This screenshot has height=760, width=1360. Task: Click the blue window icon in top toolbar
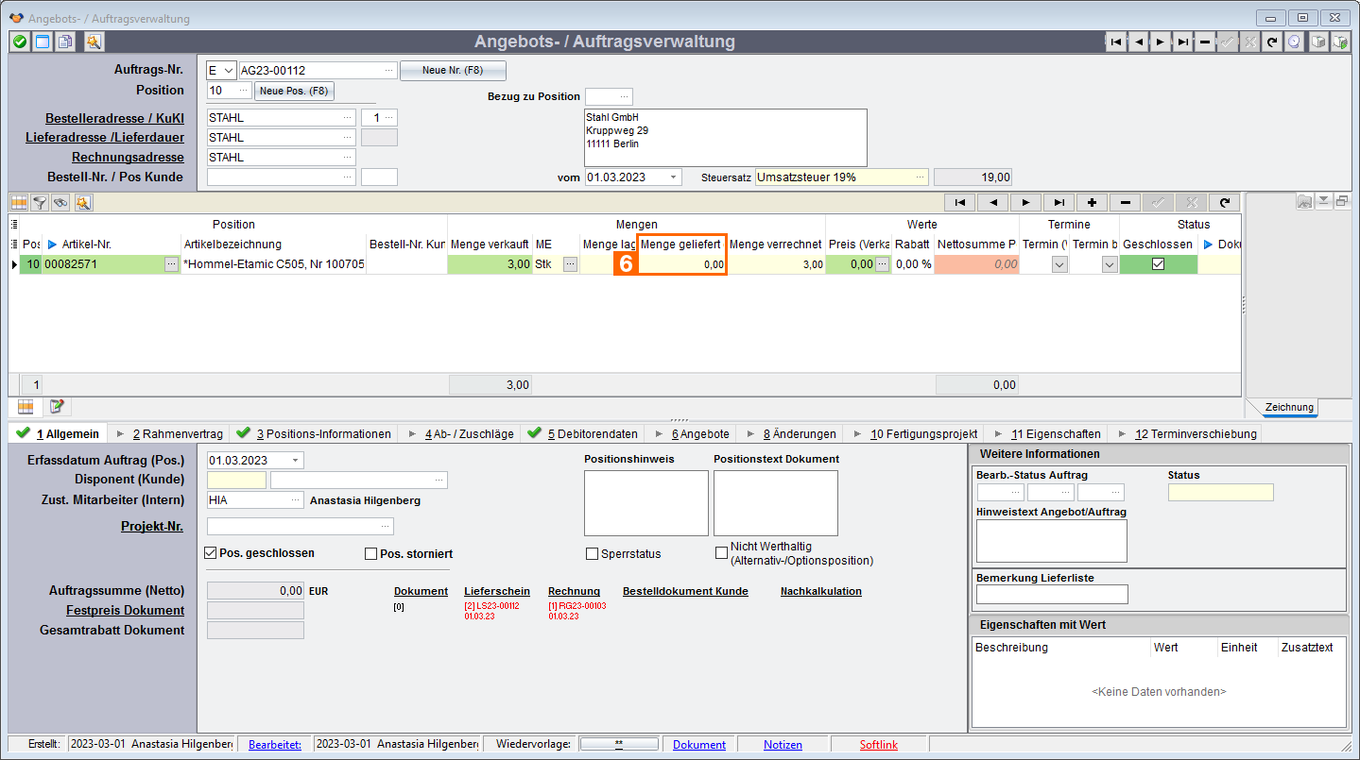coord(42,42)
